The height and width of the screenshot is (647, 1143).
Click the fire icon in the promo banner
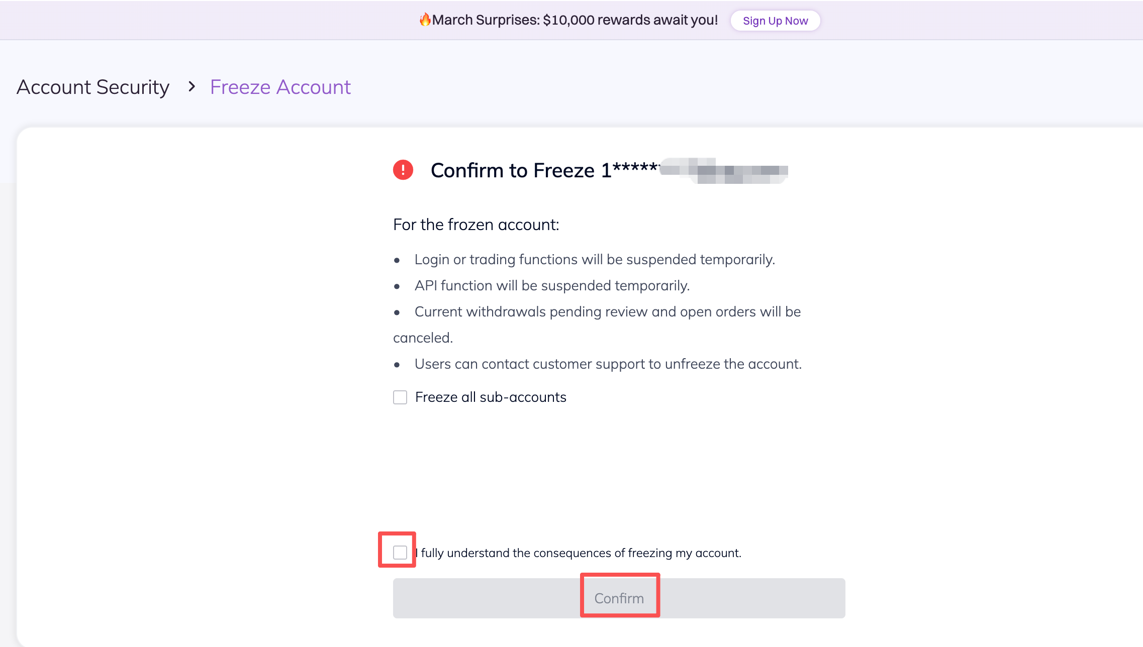[x=425, y=20]
